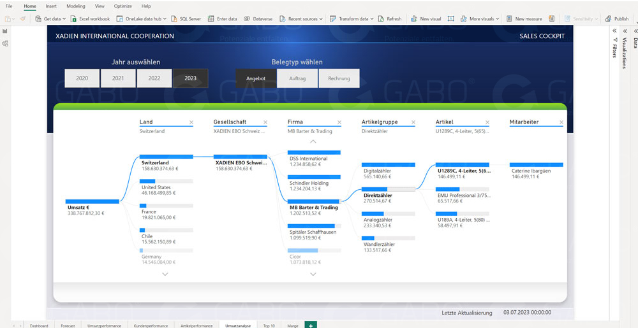Insert a text box
638x328 pixels.
click(451, 18)
